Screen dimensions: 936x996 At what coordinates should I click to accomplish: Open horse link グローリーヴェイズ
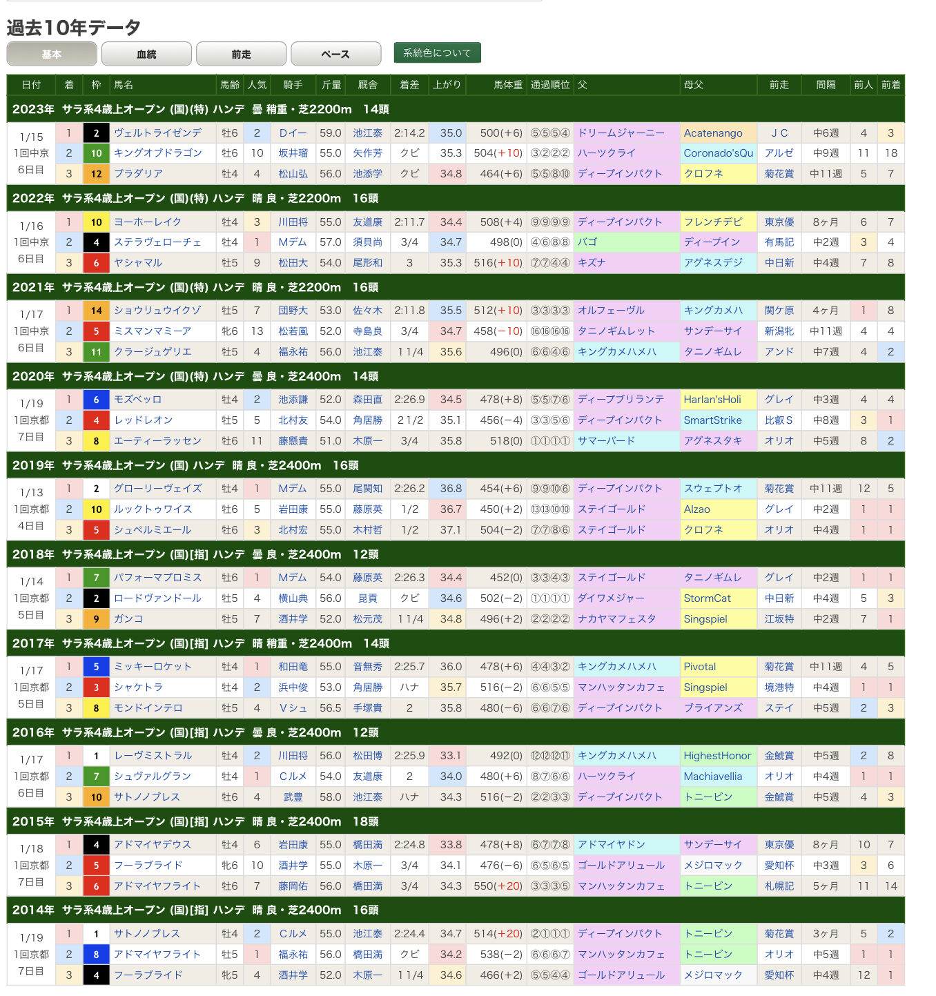click(157, 488)
